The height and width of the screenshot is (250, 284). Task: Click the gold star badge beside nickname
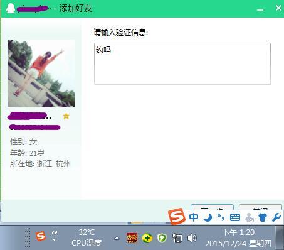point(66,116)
